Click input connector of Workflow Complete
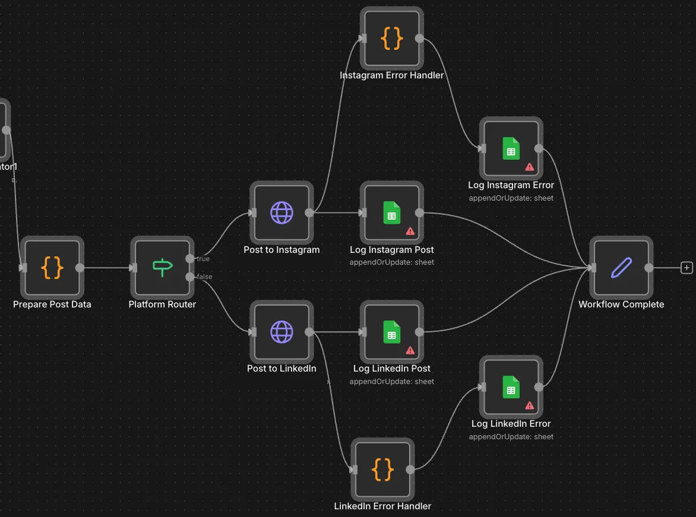Image resolution: width=696 pixels, height=517 pixels. pos(593,268)
